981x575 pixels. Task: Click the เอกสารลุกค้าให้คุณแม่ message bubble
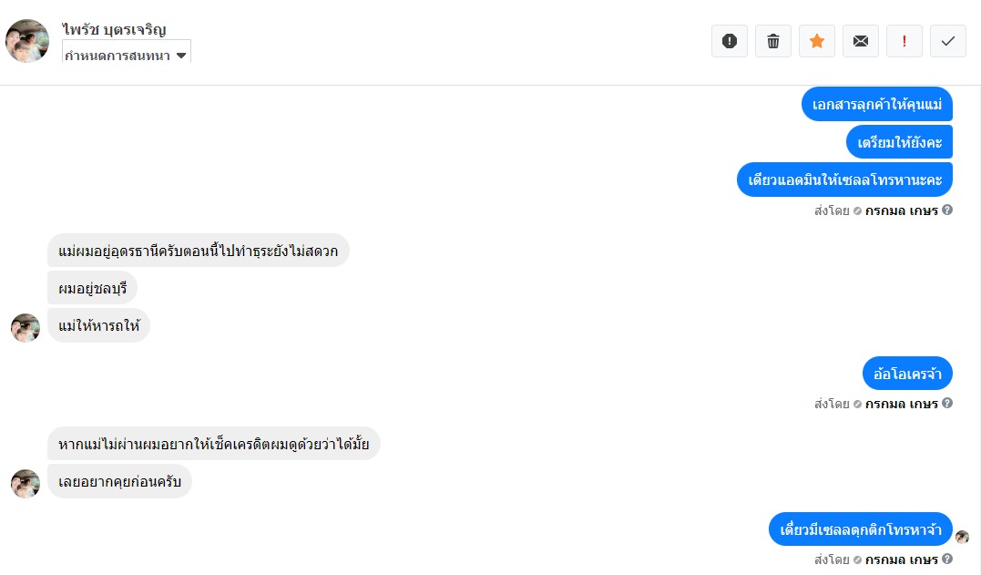click(876, 104)
